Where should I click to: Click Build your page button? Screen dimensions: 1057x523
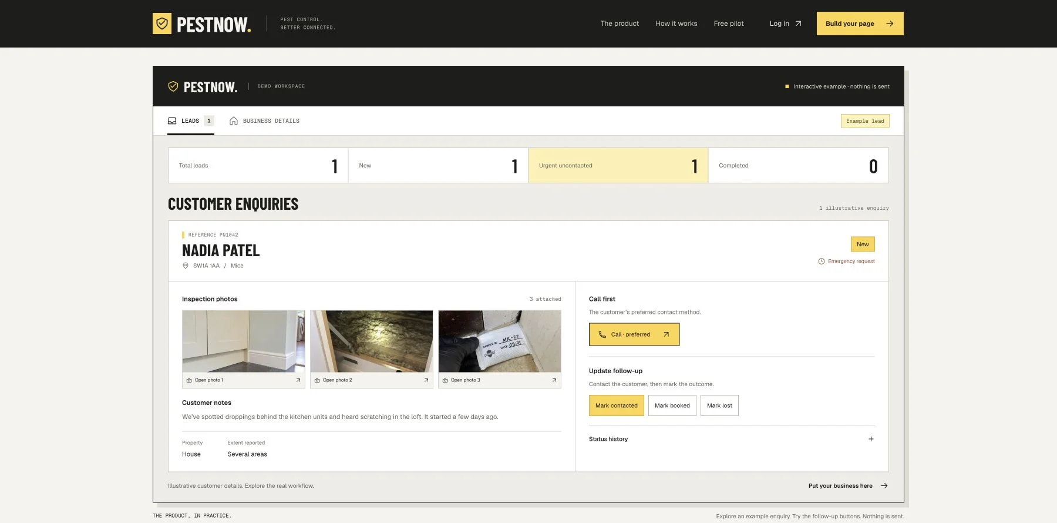point(860,24)
